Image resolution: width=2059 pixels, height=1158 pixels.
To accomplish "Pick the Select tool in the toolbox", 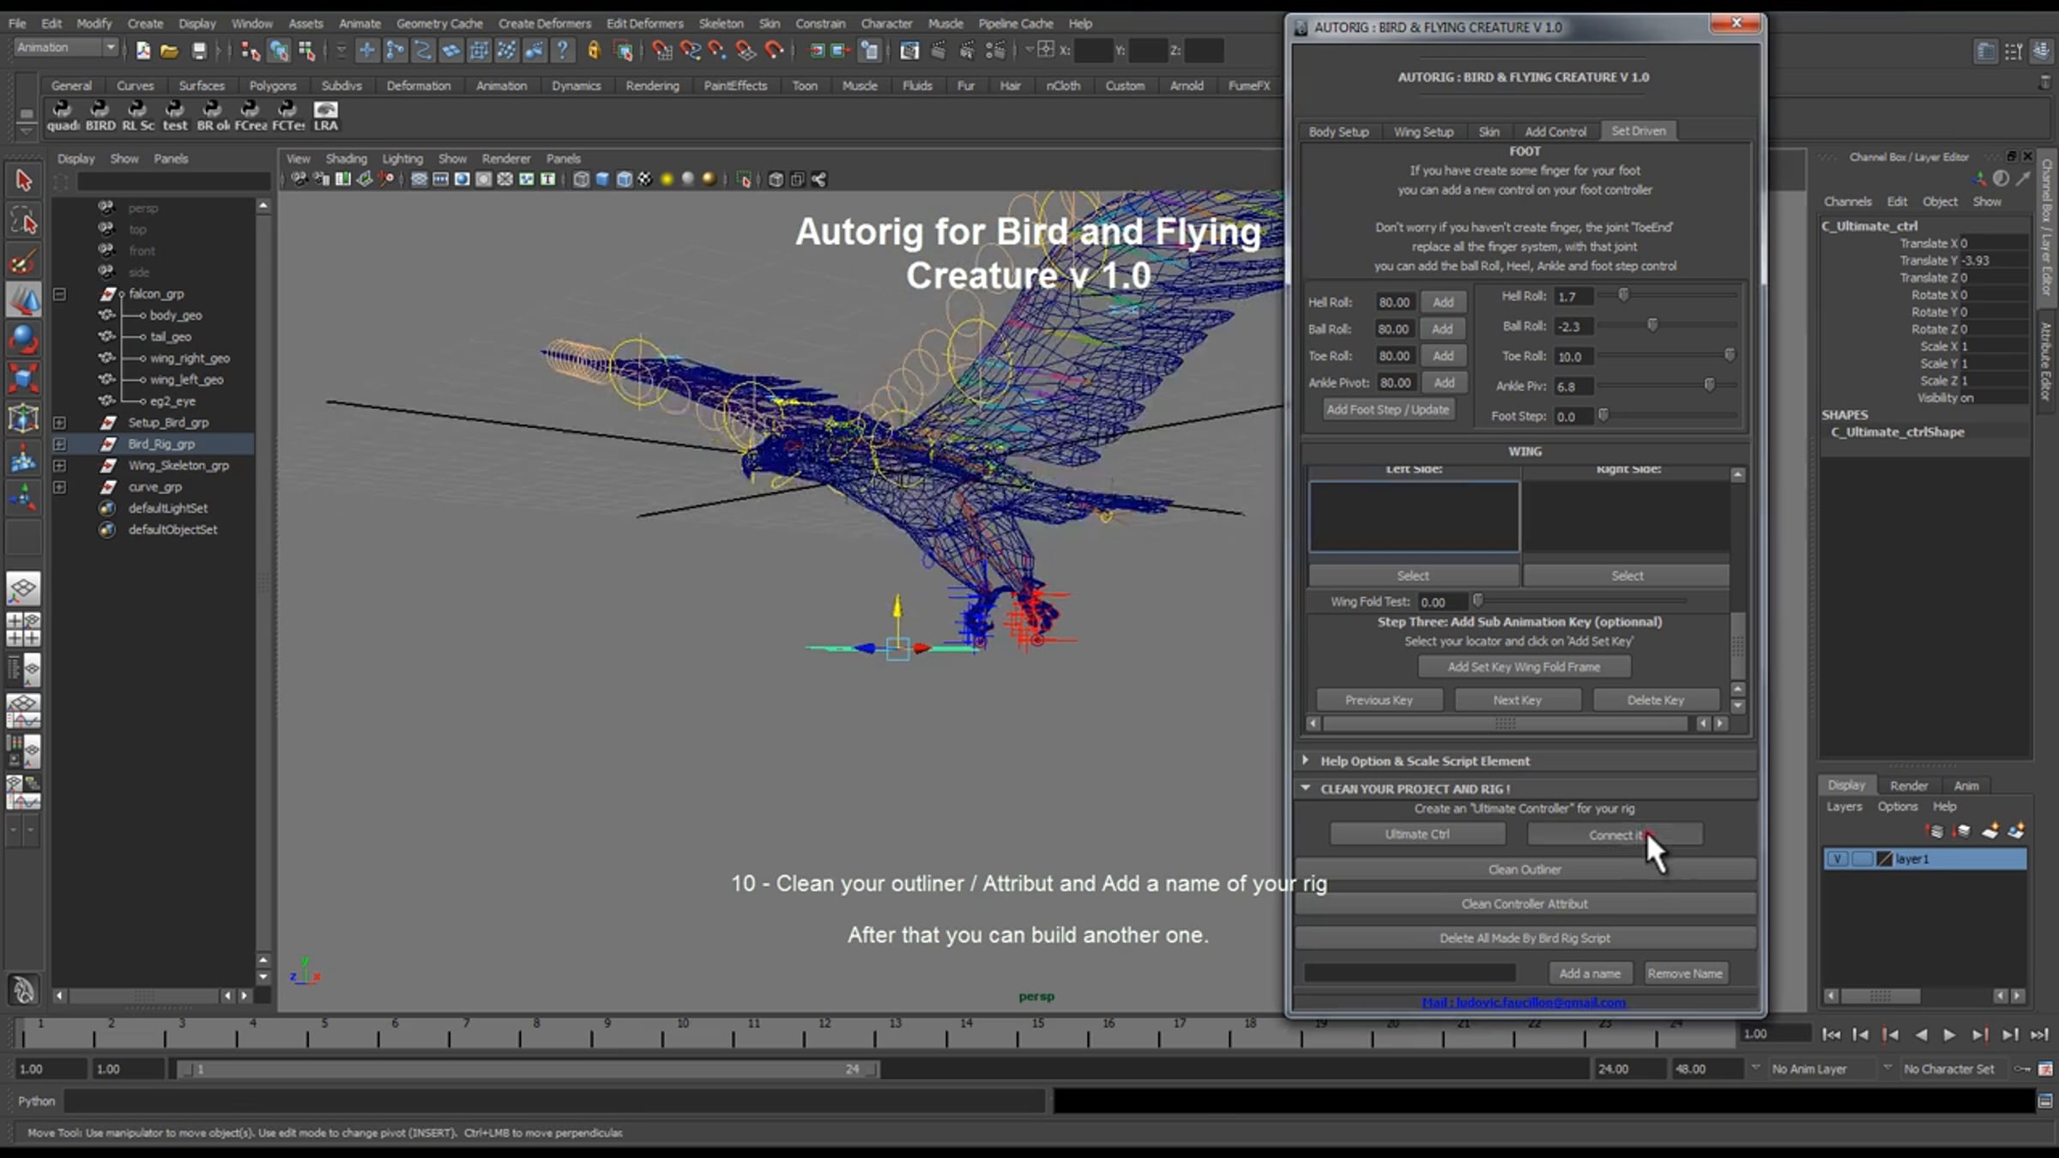I will point(23,180).
